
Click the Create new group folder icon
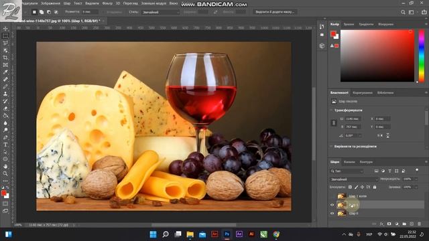point(404,224)
